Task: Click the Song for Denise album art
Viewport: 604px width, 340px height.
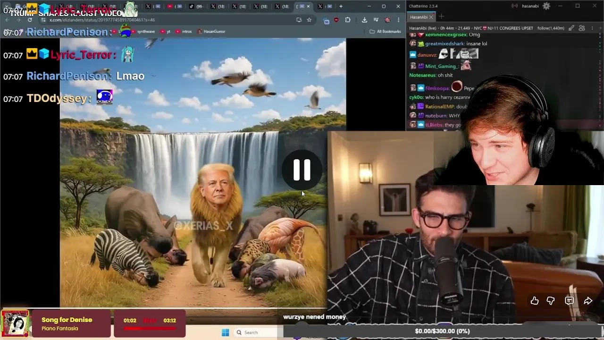Action: point(15,323)
